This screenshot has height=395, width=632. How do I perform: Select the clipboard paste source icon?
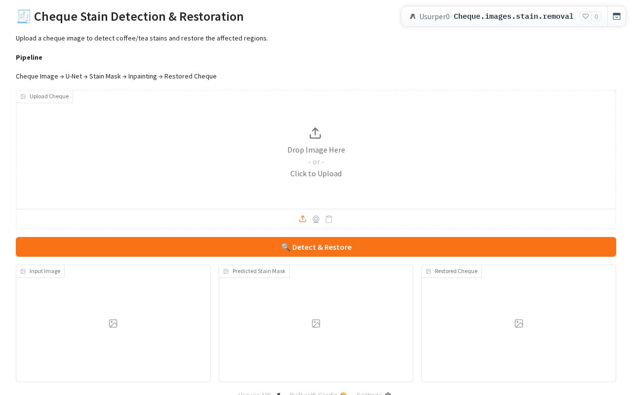pos(329,219)
